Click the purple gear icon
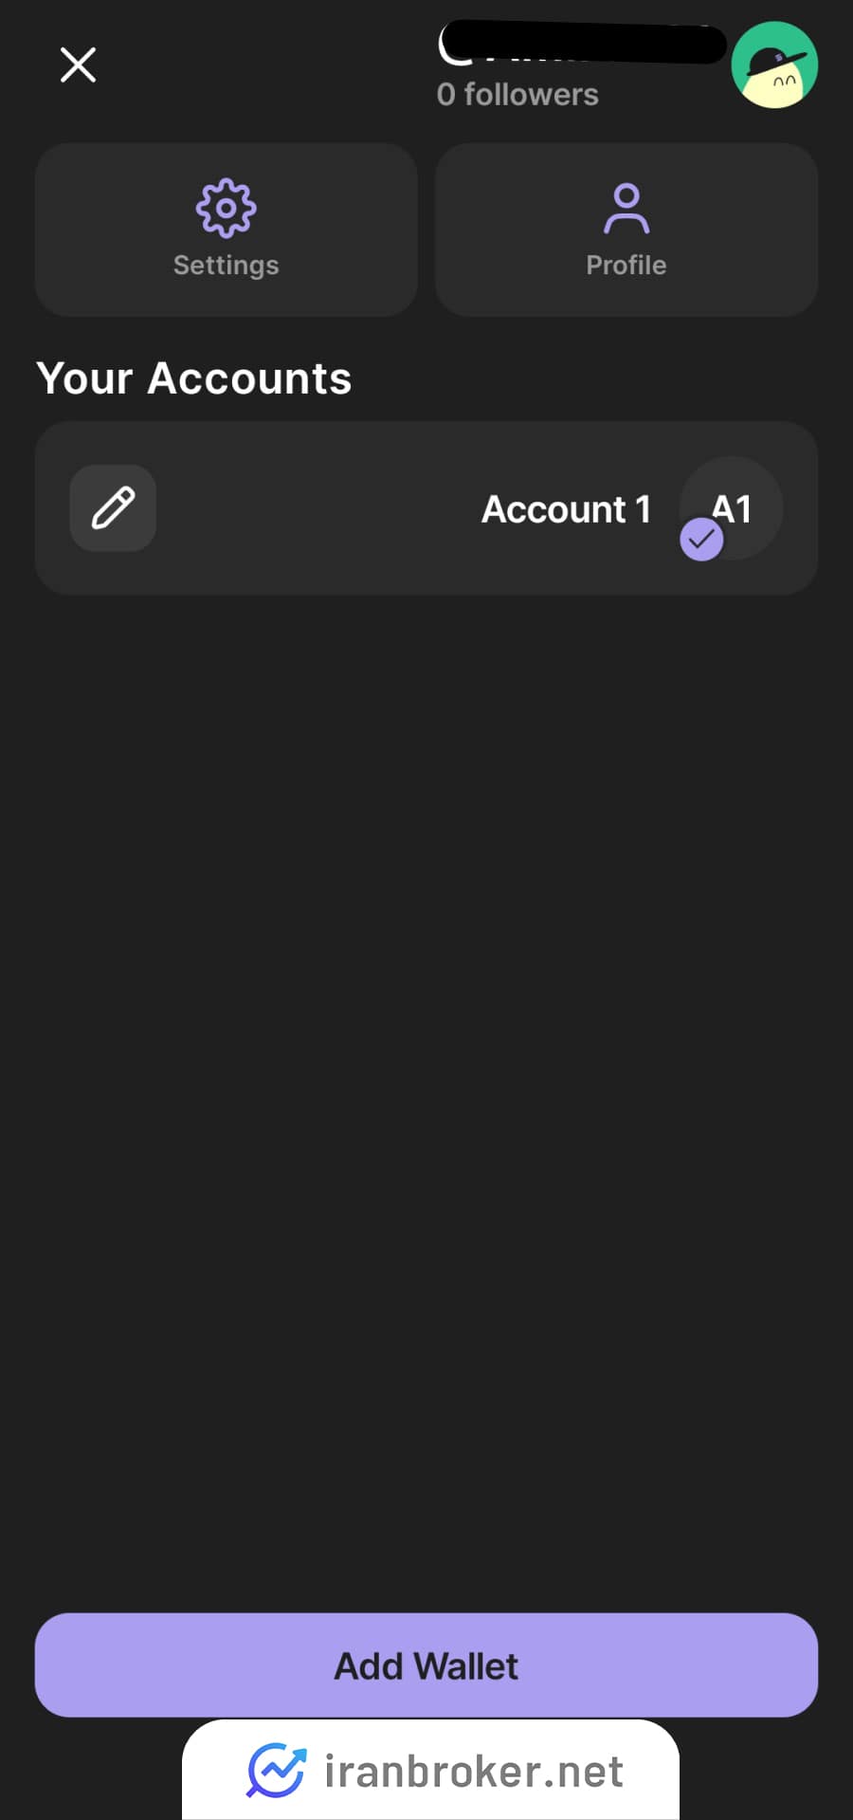The width and height of the screenshot is (853, 1820). [x=226, y=208]
